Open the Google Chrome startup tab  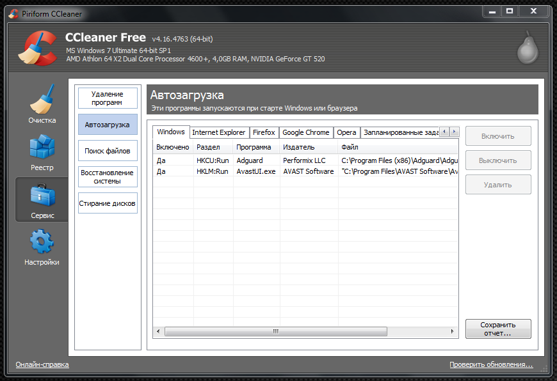pyautogui.click(x=306, y=132)
